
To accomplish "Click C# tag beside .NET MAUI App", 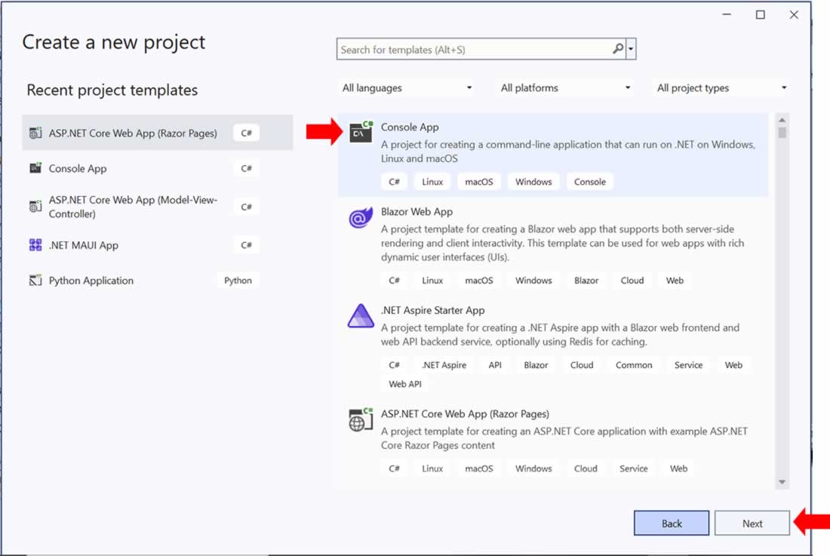I will pyautogui.click(x=246, y=245).
